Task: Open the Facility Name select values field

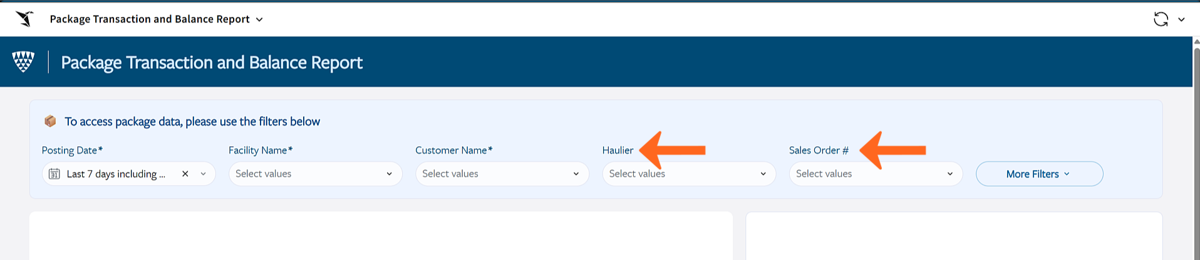Action: [315, 174]
